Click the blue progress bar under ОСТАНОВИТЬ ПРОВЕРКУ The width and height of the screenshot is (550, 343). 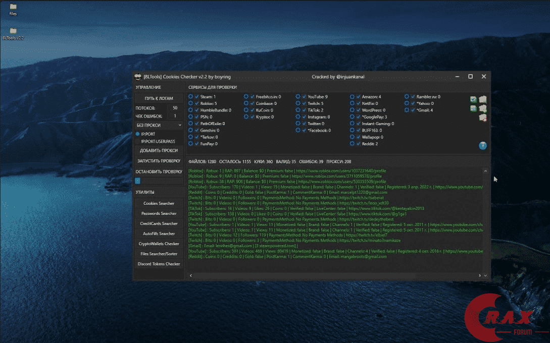[x=138, y=181]
